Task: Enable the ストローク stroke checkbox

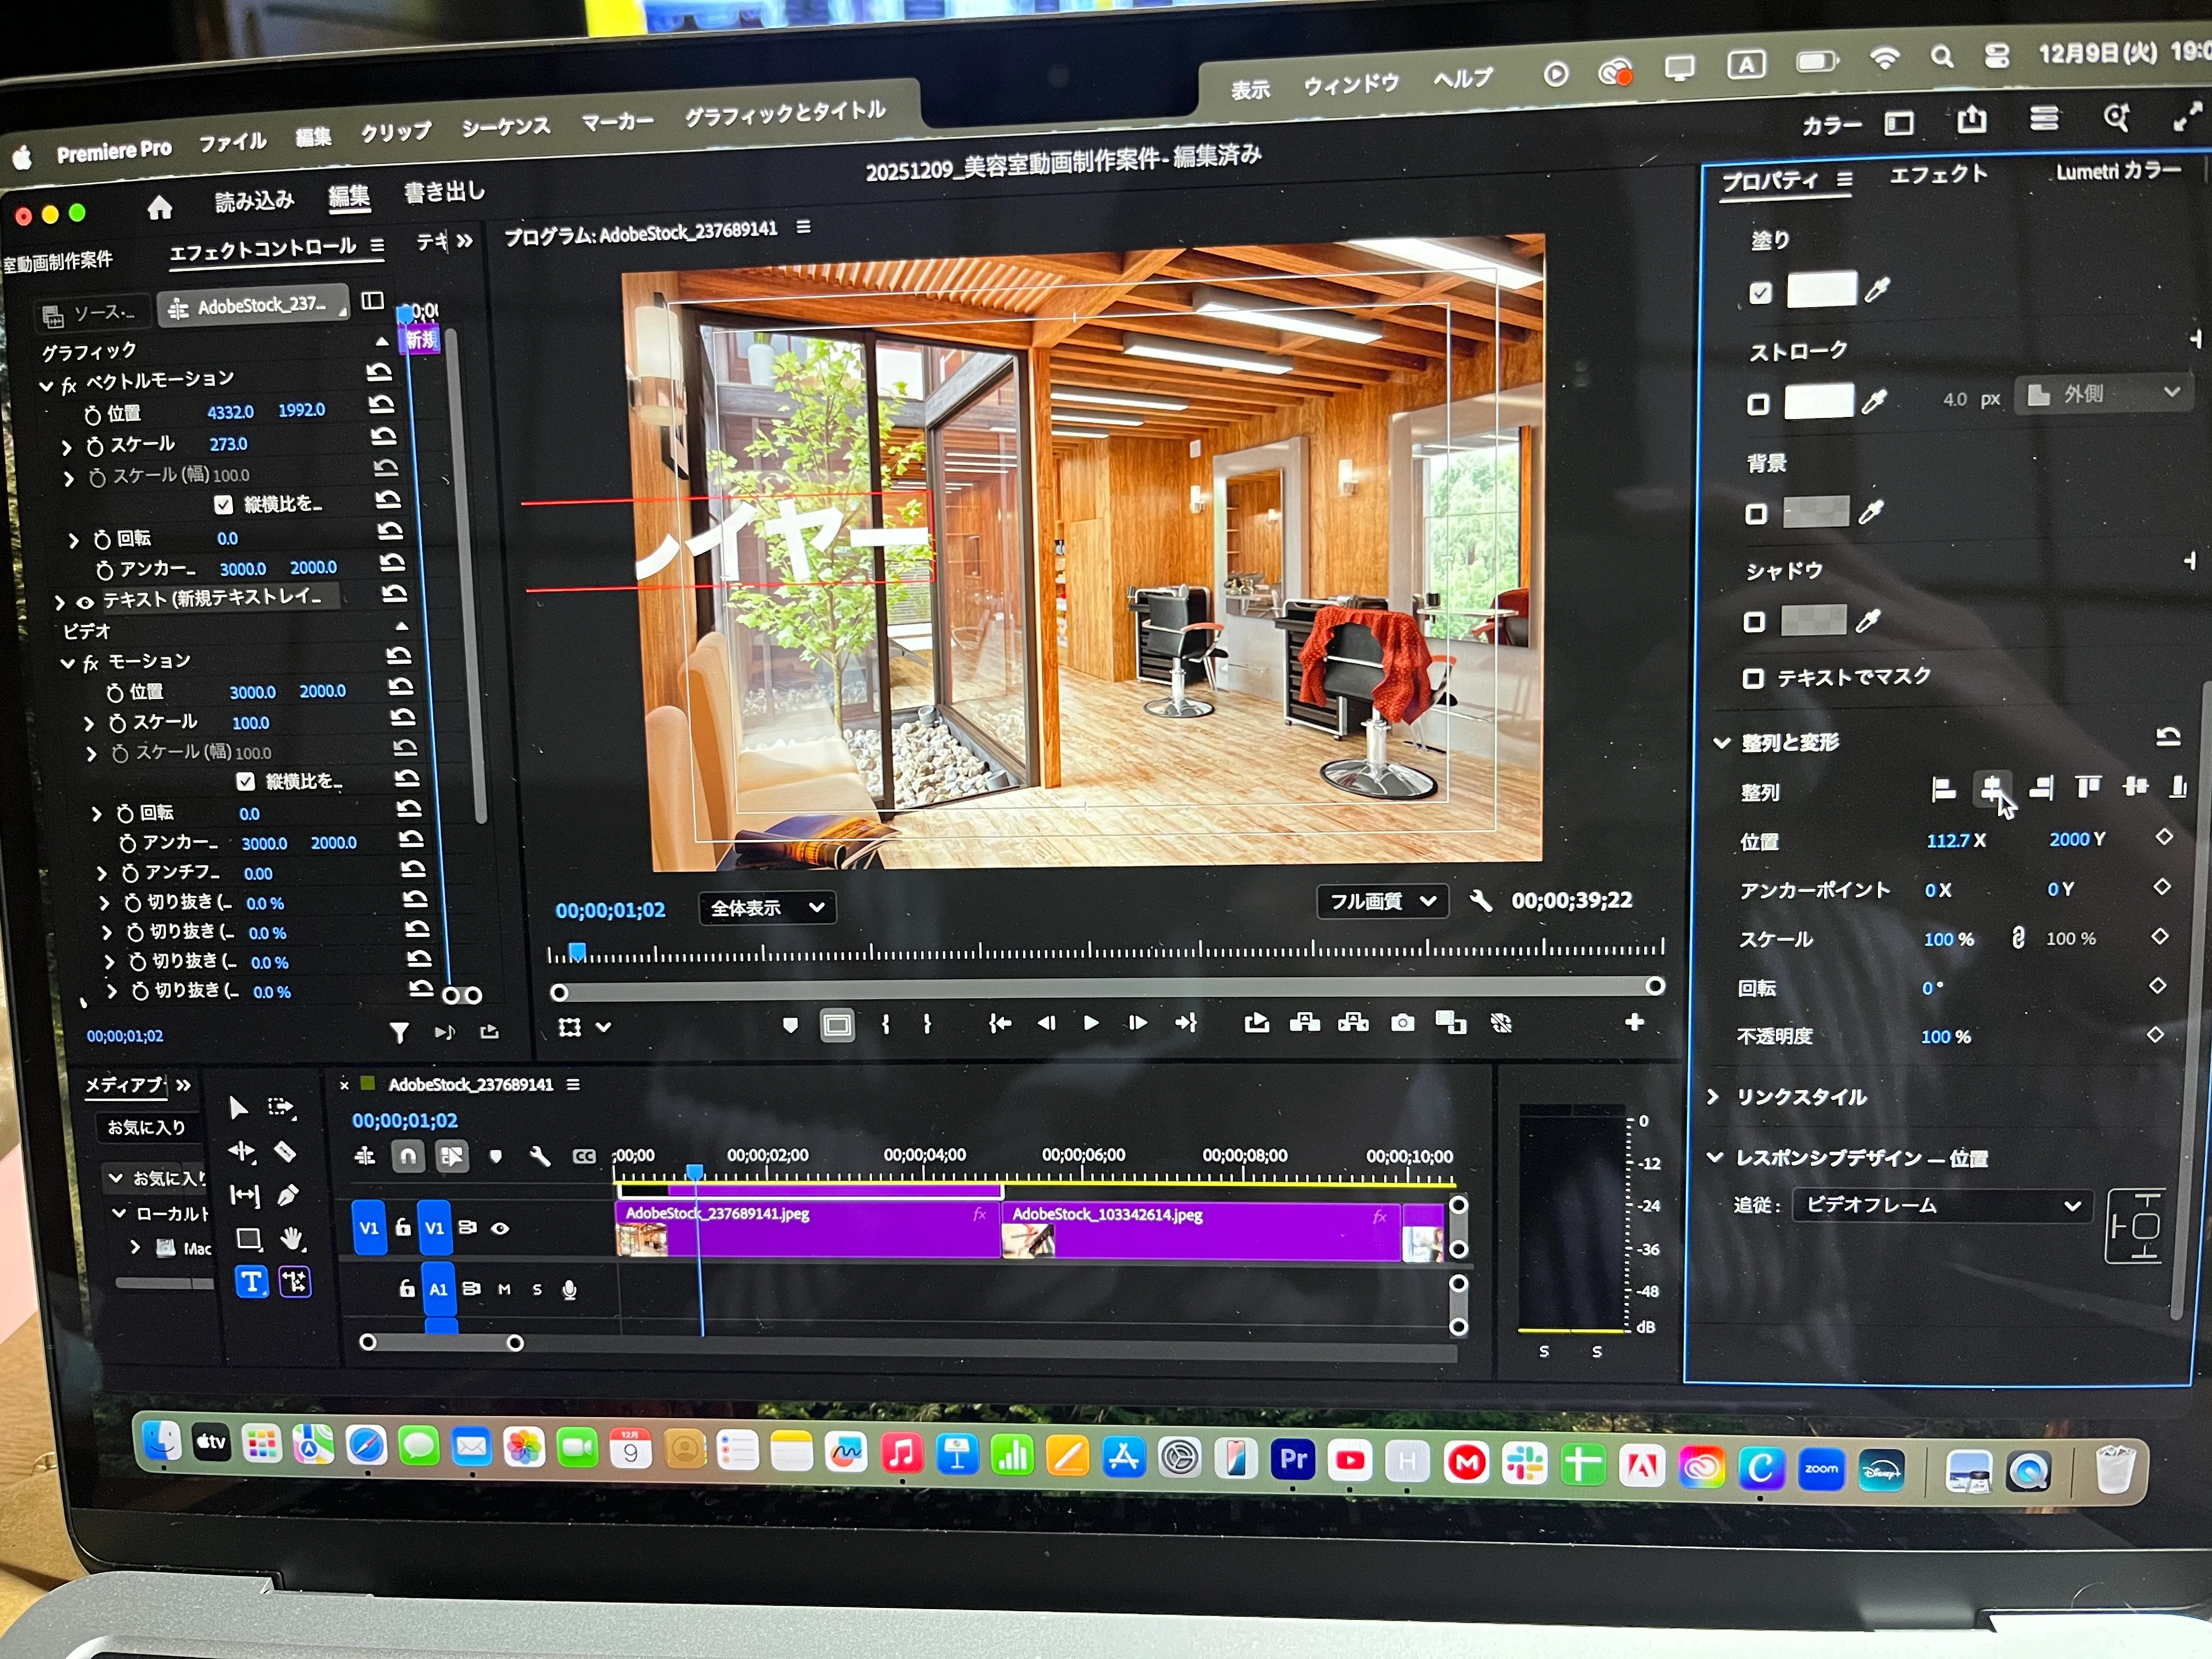Action: coord(1758,404)
